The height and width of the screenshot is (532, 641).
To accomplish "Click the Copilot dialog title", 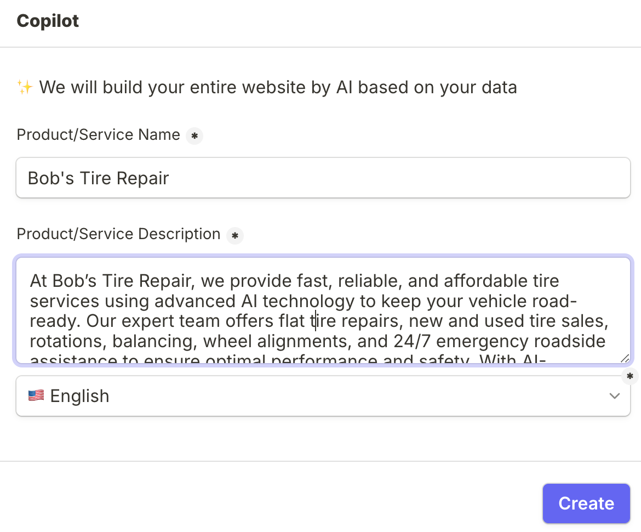I will pos(48,21).
